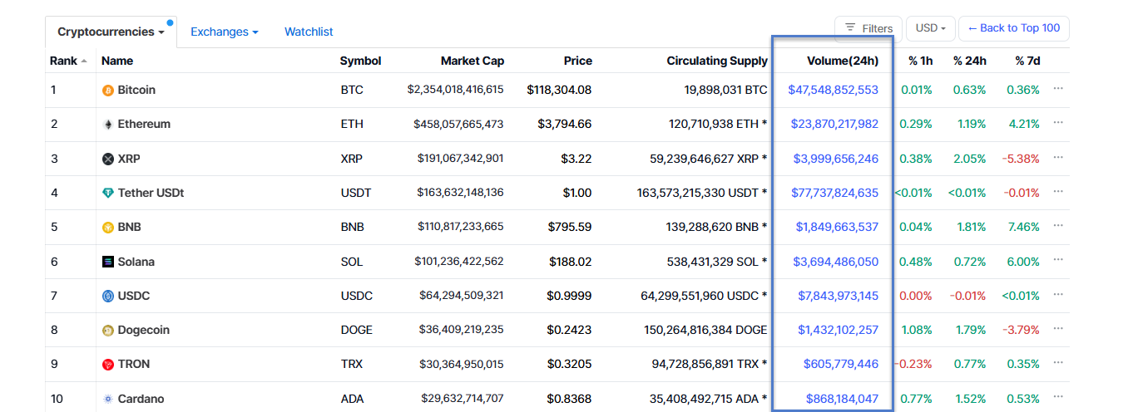This screenshot has height=412, width=1133.
Task: Click the USDC logo icon
Action: 107,296
